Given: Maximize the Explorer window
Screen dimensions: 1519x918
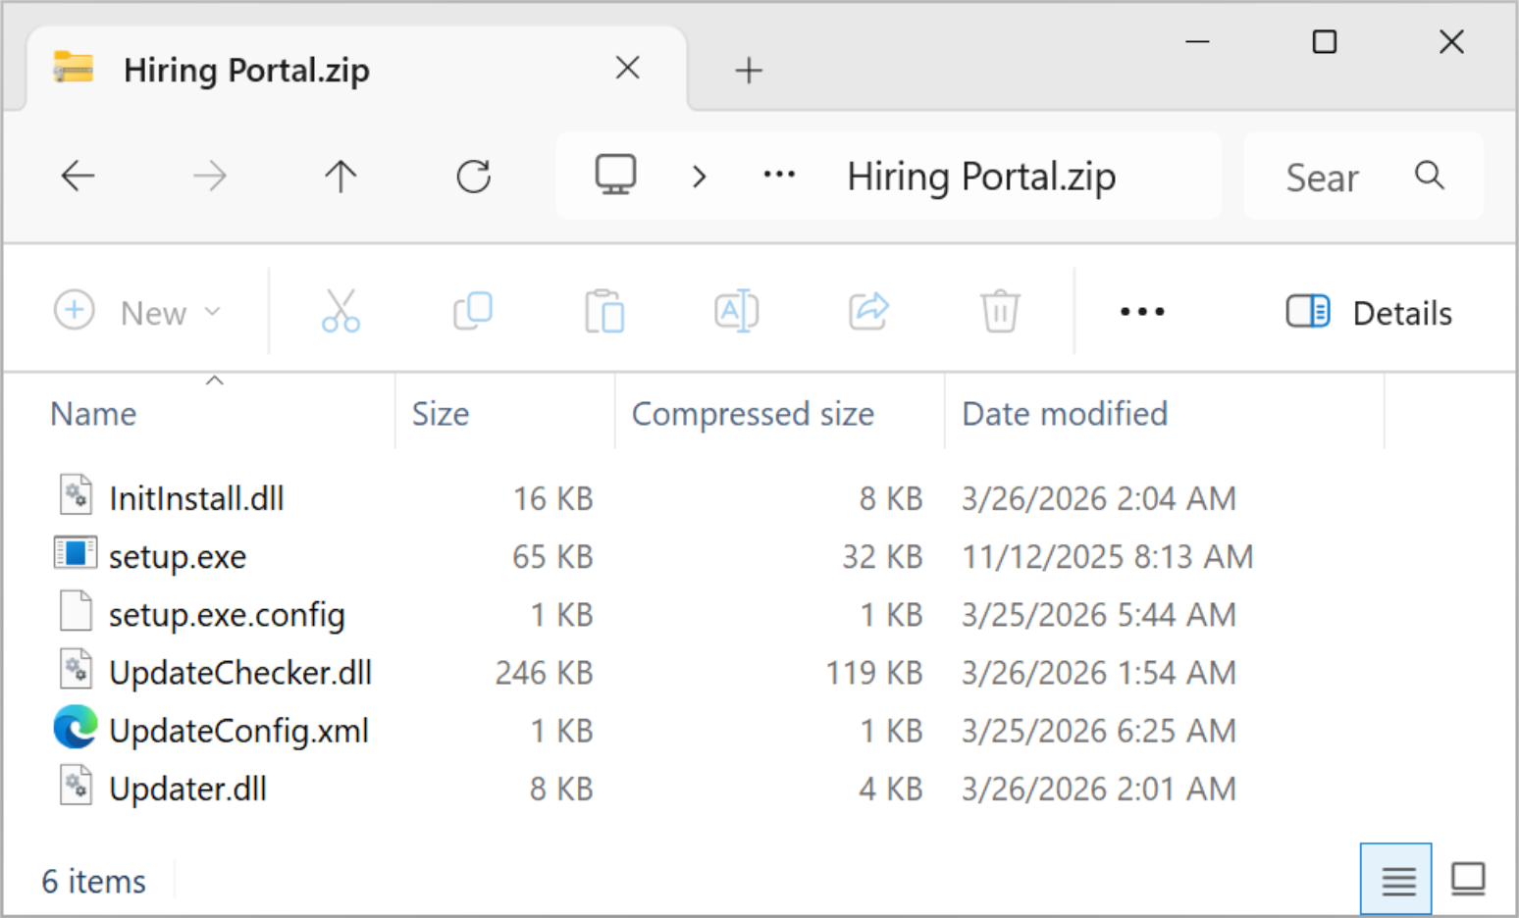Looking at the screenshot, I should (1325, 42).
